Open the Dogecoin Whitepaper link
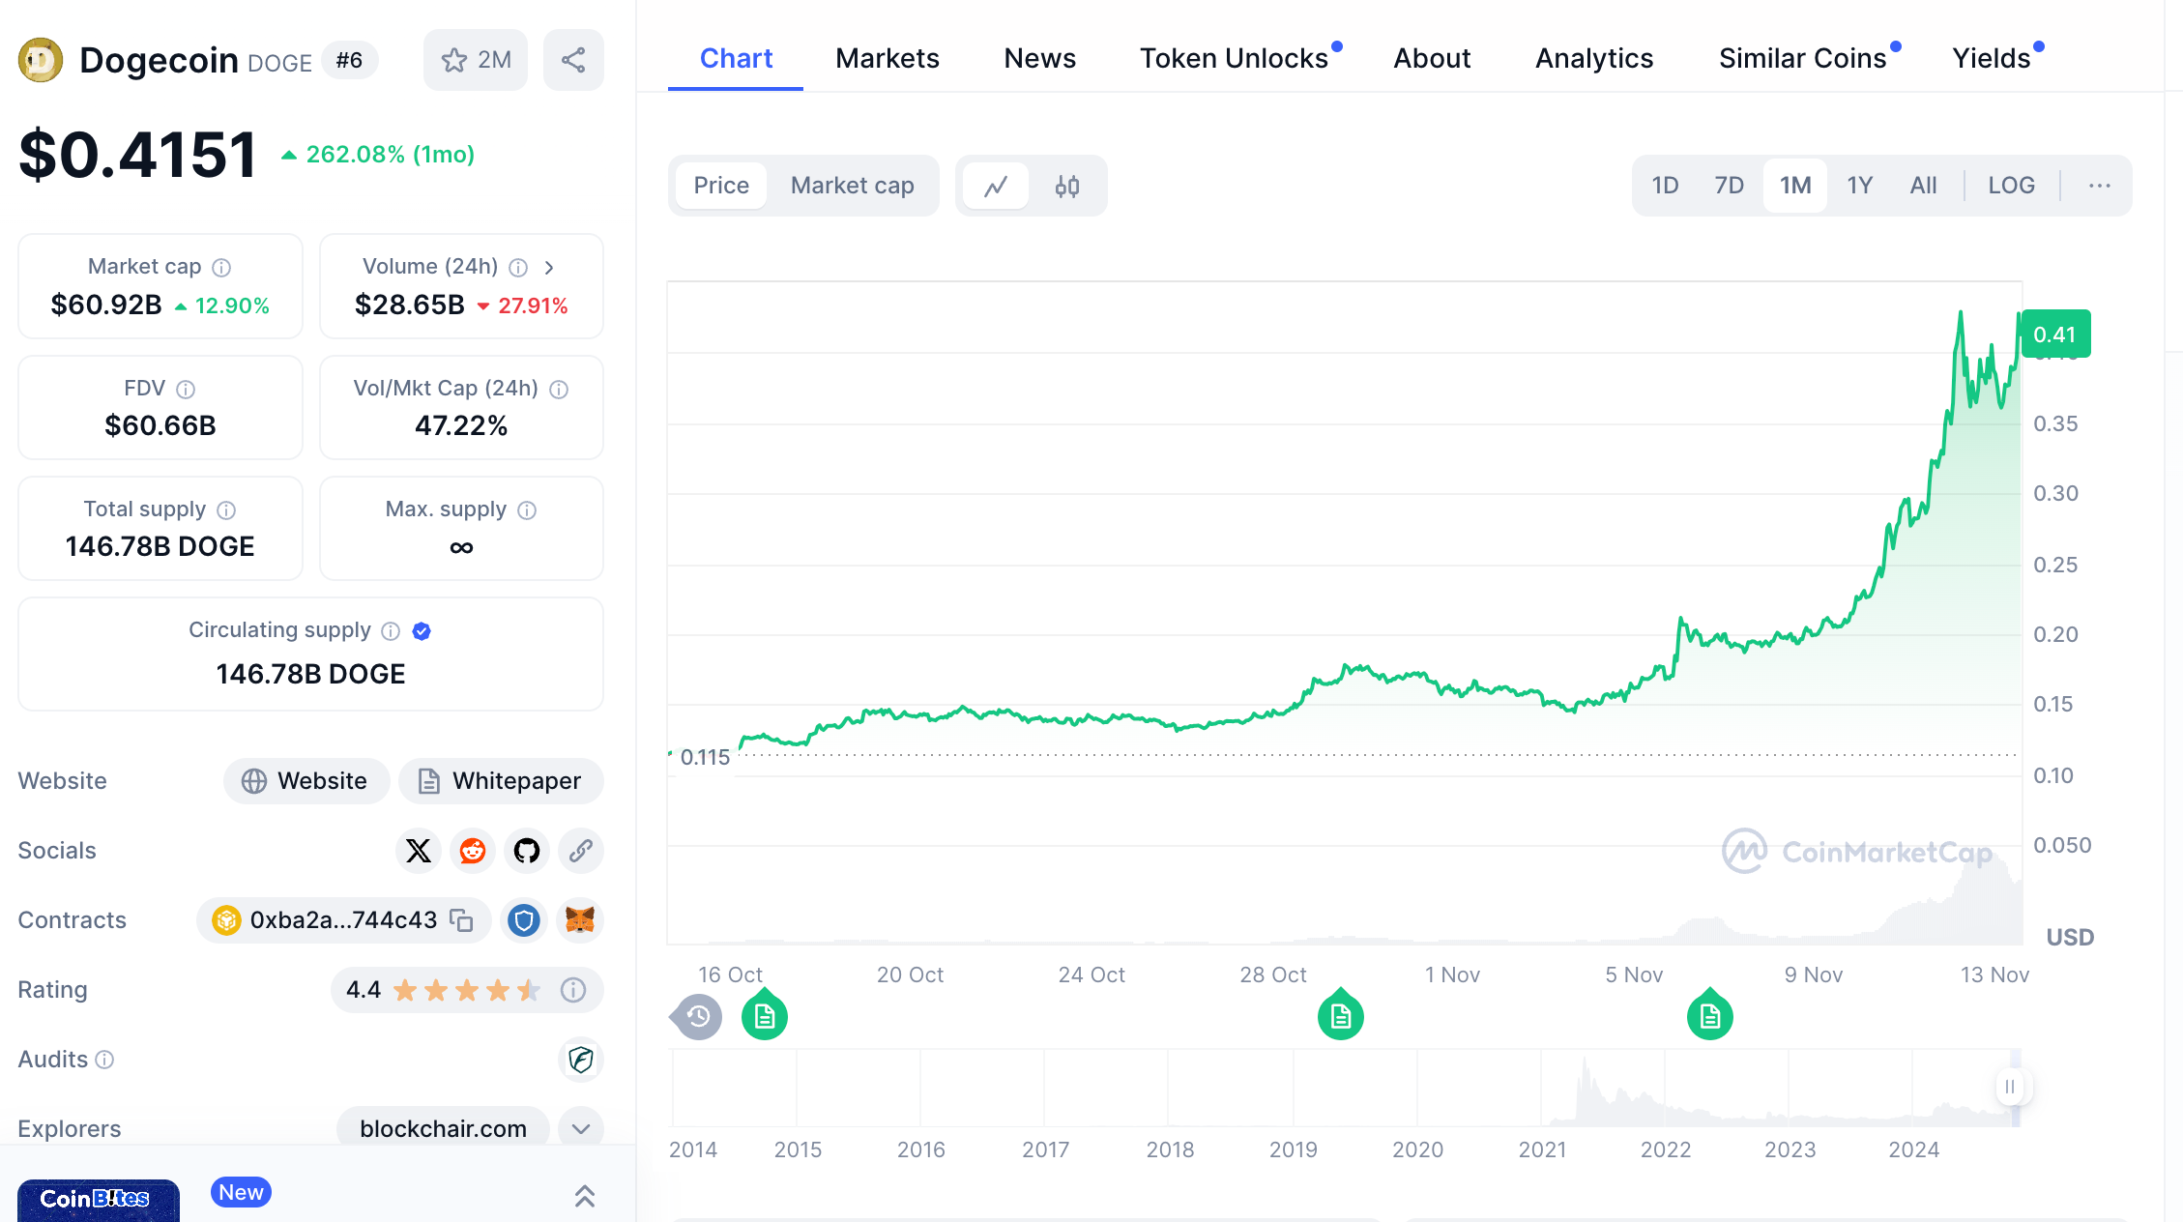The height and width of the screenshot is (1222, 2183). (501, 781)
